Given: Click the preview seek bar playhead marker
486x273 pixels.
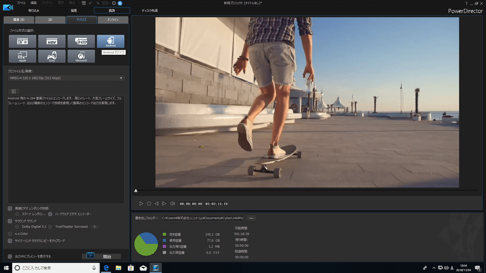Looking at the screenshot, I should point(136,190).
